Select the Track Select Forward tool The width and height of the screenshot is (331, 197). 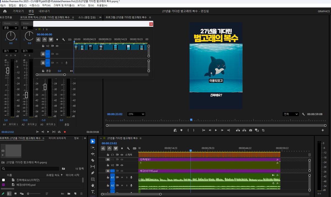point(93,148)
